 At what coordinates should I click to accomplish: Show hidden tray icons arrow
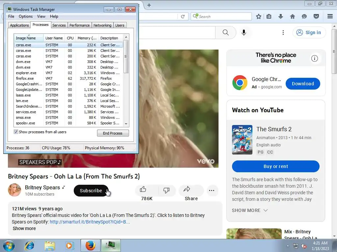(288, 246)
